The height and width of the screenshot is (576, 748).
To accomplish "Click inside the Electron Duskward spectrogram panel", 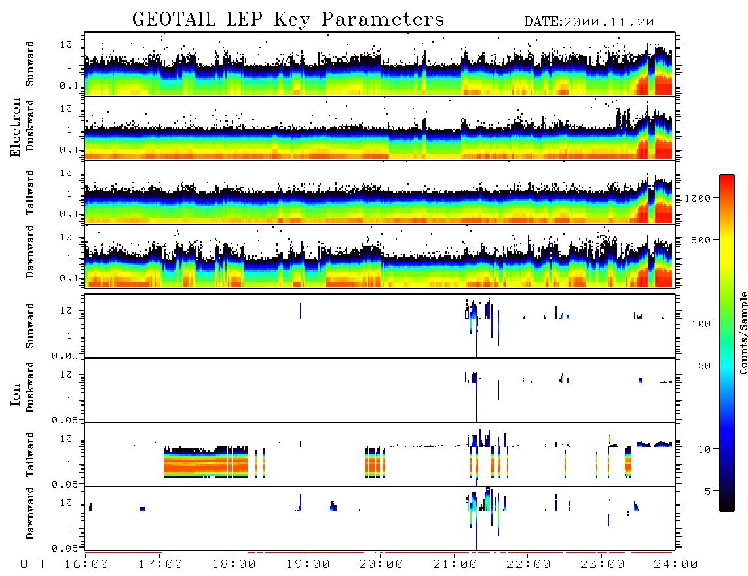I will (x=380, y=128).
